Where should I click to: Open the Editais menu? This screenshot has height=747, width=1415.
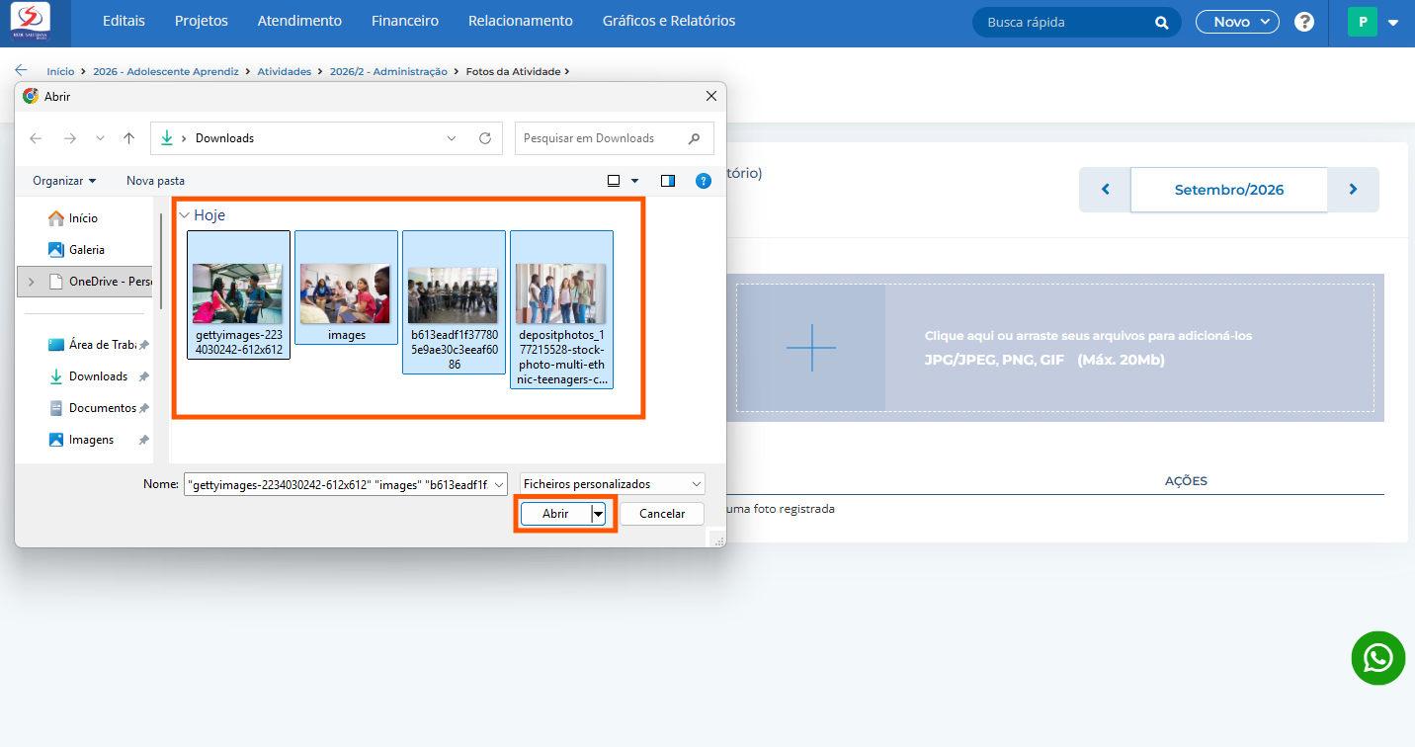pos(124,21)
